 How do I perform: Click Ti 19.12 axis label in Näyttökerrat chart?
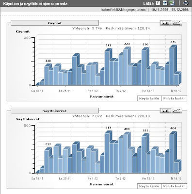(x=176, y=178)
